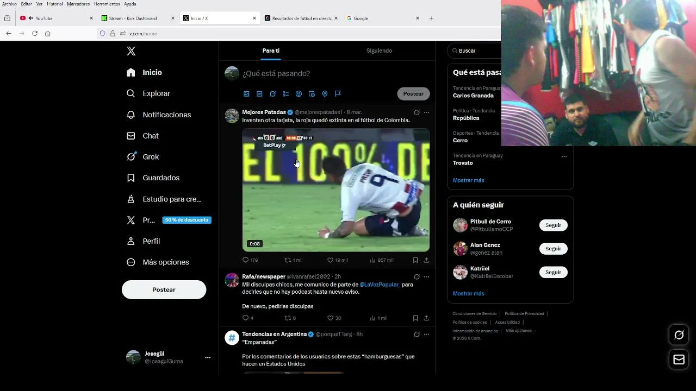Play Mejores Patadas video
The height and width of the screenshot is (391, 696).
coord(335,190)
